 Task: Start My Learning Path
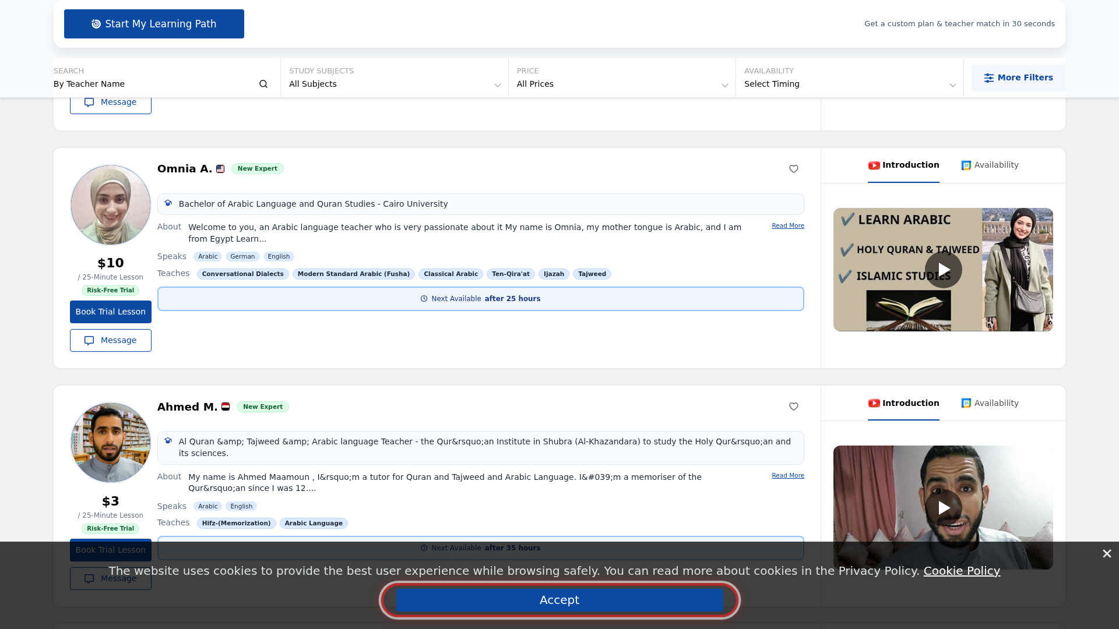pos(154,24)
